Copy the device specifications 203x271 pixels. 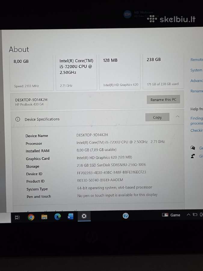pos(157,117)
